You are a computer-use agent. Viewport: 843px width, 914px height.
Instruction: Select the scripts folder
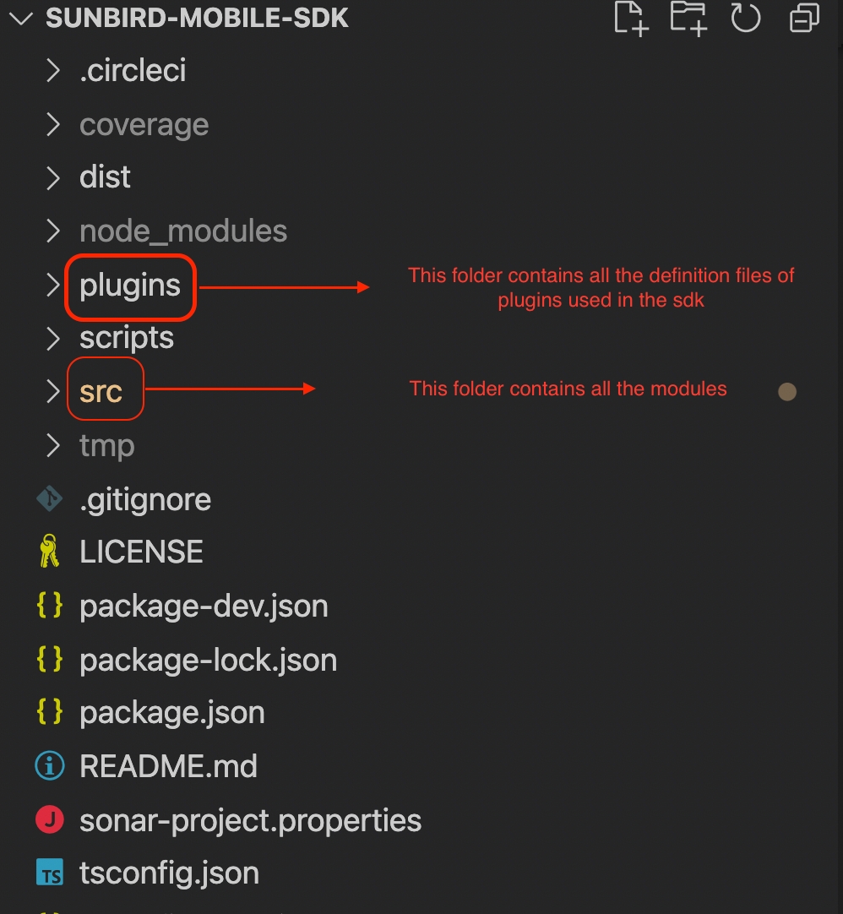(126, 338)
